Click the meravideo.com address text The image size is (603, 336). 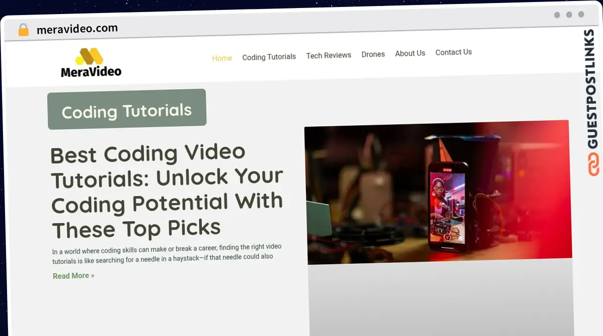pos(77,29)
